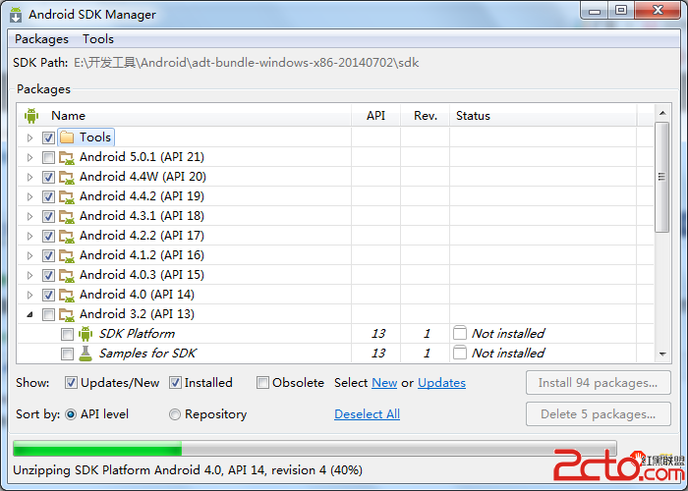Viewport: 688px width, 491px height.
Task: Click the Install 94 packages button
Action: [x=598, y=383]
